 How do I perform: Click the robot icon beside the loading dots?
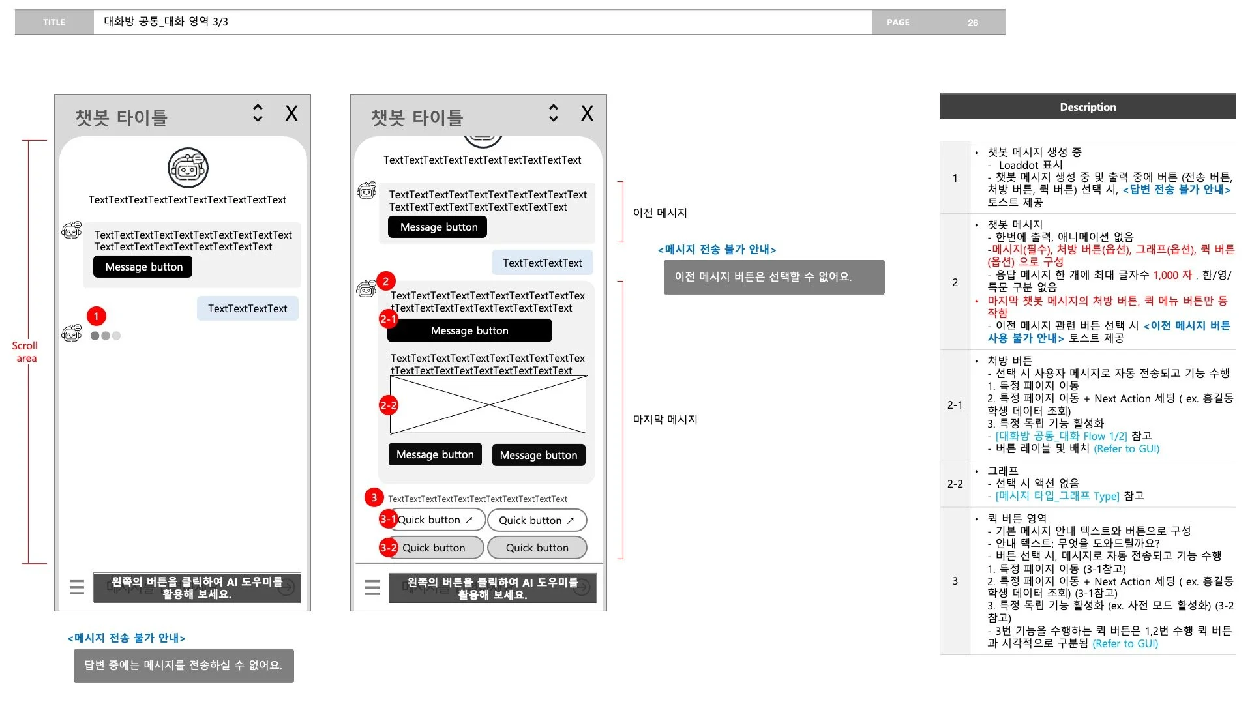[72, 334]
